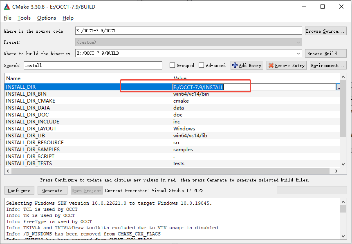
Task: Click the horizontal scrollbar right arrow
Action: [x=336, y=171]
